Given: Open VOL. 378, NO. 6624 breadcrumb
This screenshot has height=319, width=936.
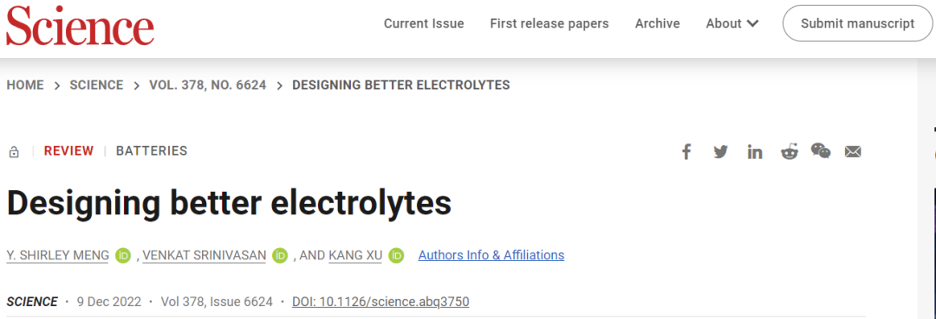Looking at the screenshot, I should point(208,85).
